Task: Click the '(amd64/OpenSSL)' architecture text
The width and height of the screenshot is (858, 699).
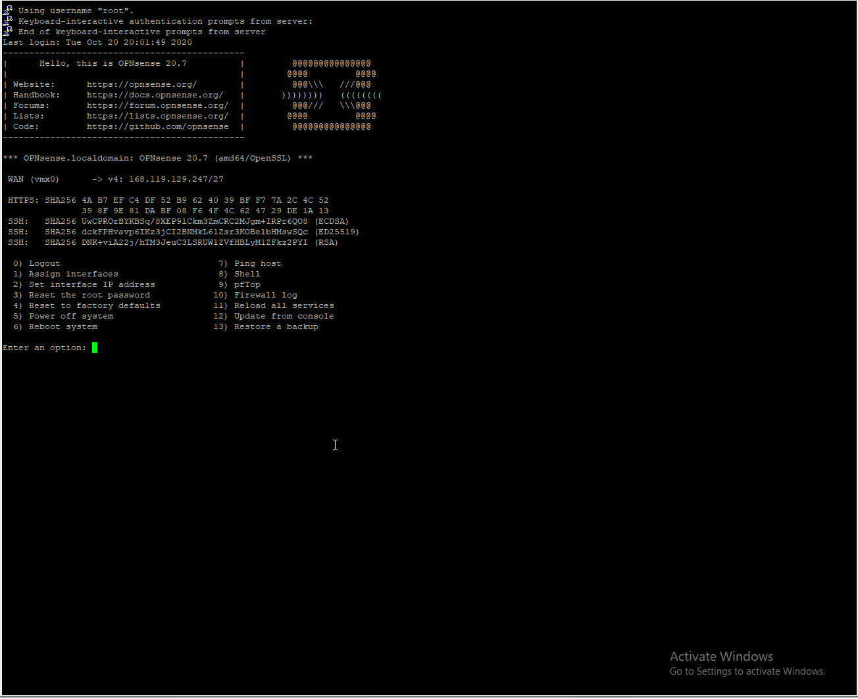Action: [253, 158]
